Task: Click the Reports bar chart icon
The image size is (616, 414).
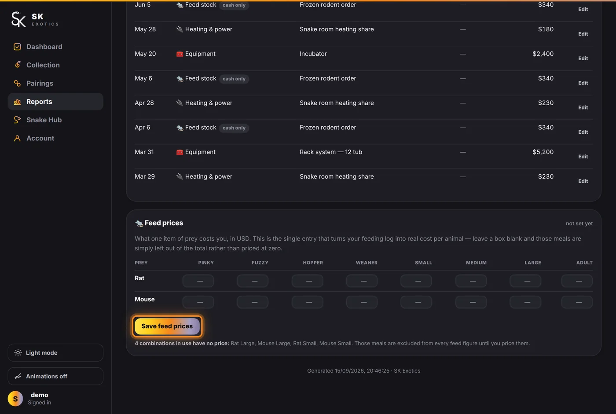Action: 18,102
